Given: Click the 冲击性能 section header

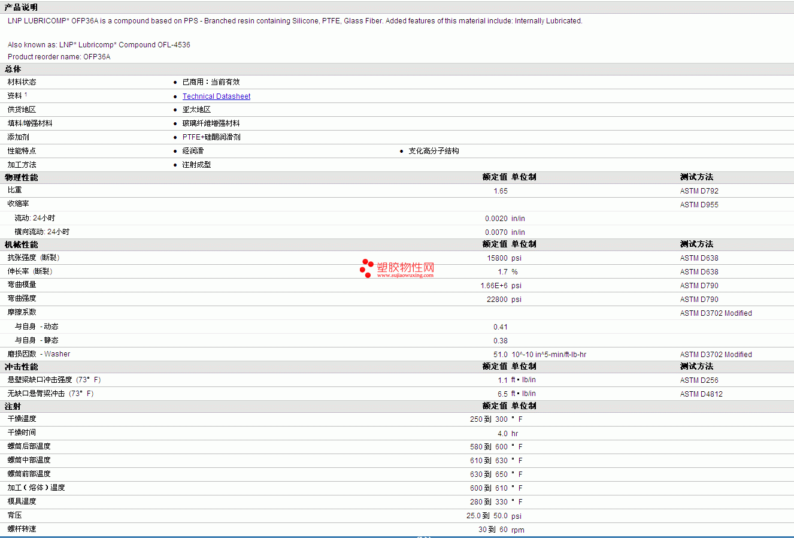Looking at the screenshot, I should click(x=21, y=367).
